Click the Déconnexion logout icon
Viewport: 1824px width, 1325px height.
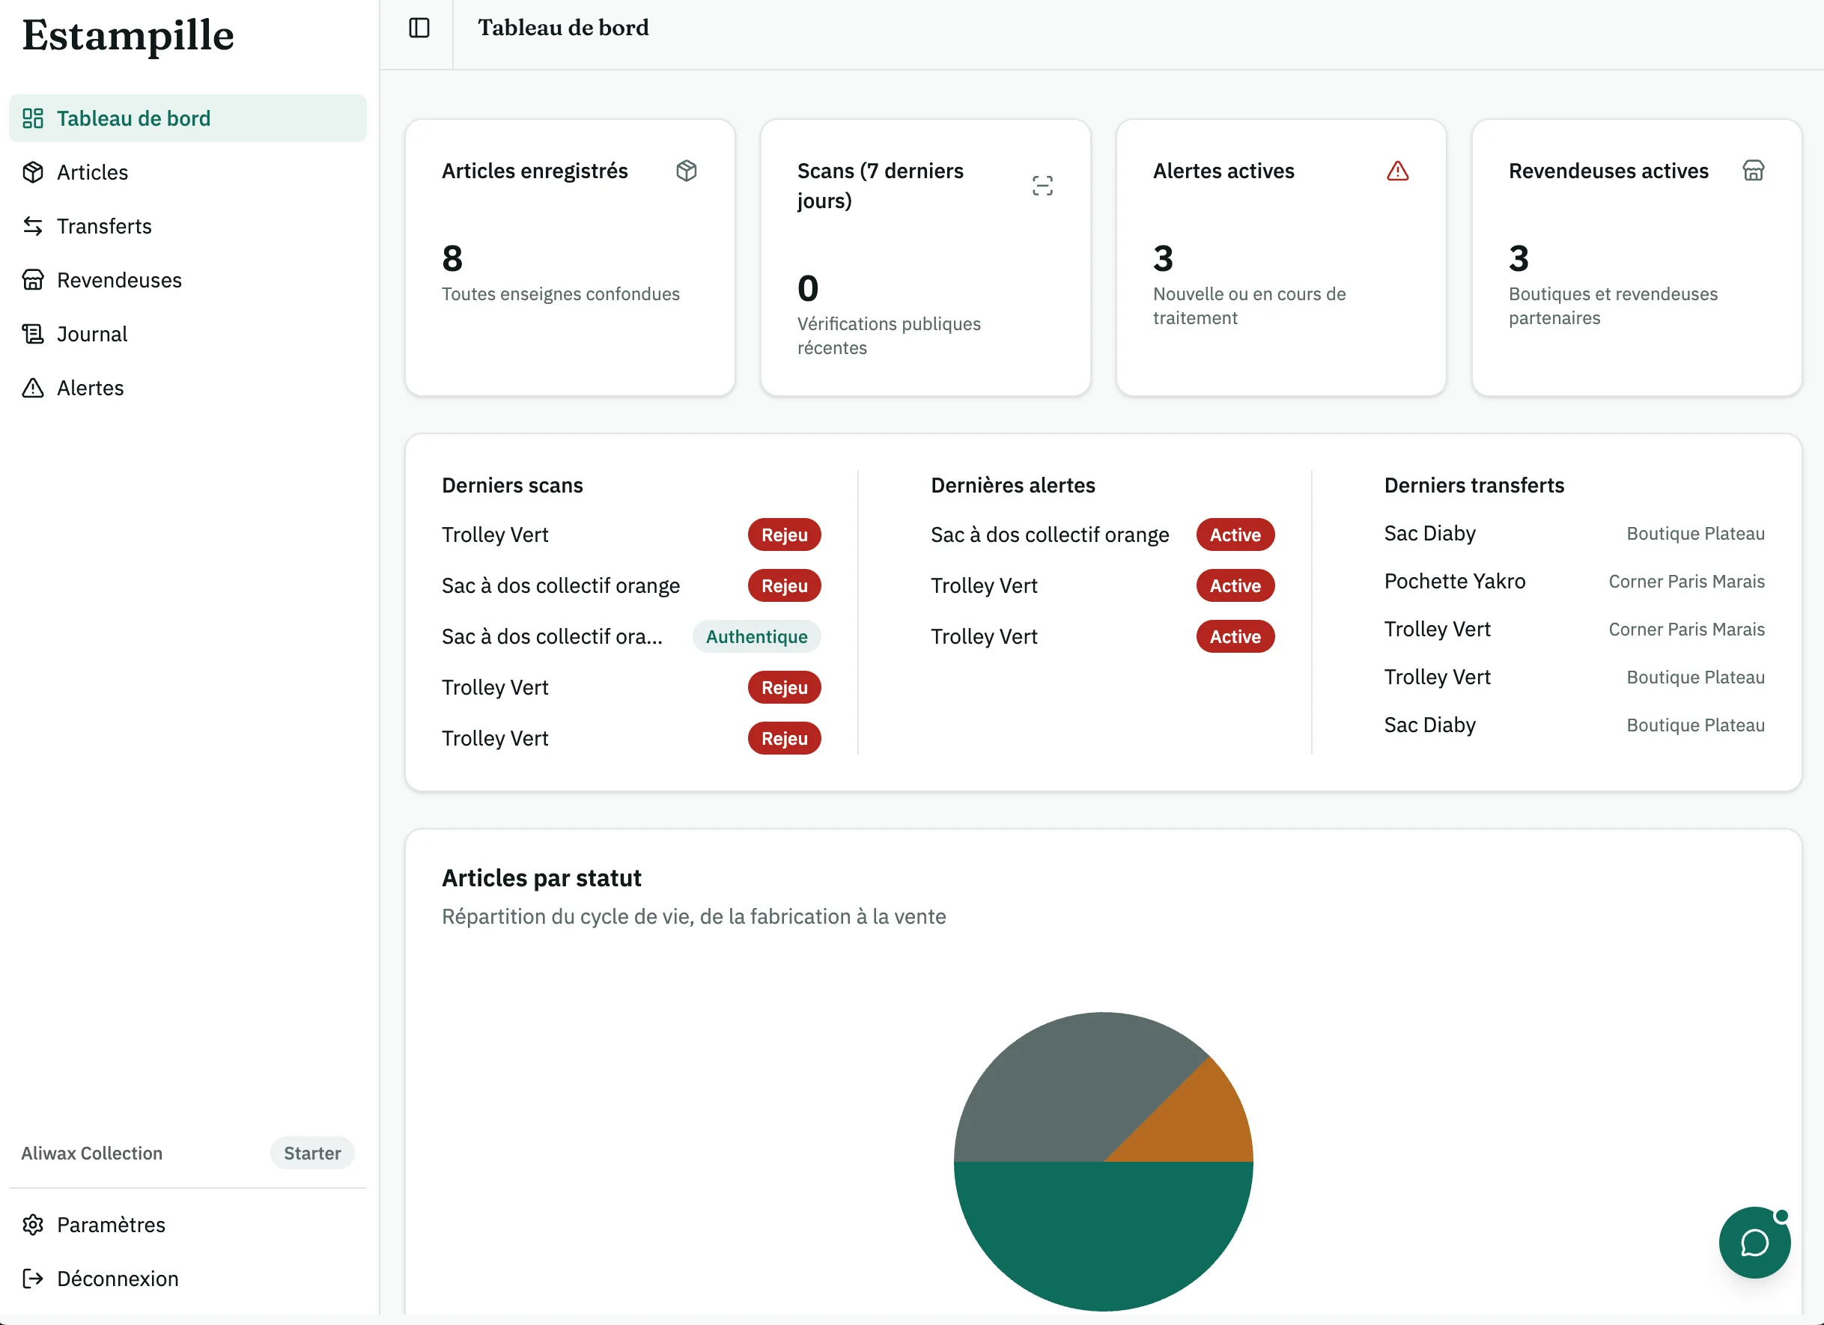click(33, 1279)
